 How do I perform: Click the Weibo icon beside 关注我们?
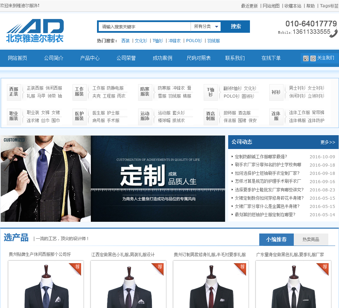coord(306,58)
